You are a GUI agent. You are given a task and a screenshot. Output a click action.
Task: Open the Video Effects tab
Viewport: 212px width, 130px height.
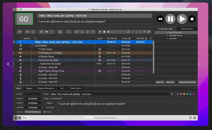[76, 88]
